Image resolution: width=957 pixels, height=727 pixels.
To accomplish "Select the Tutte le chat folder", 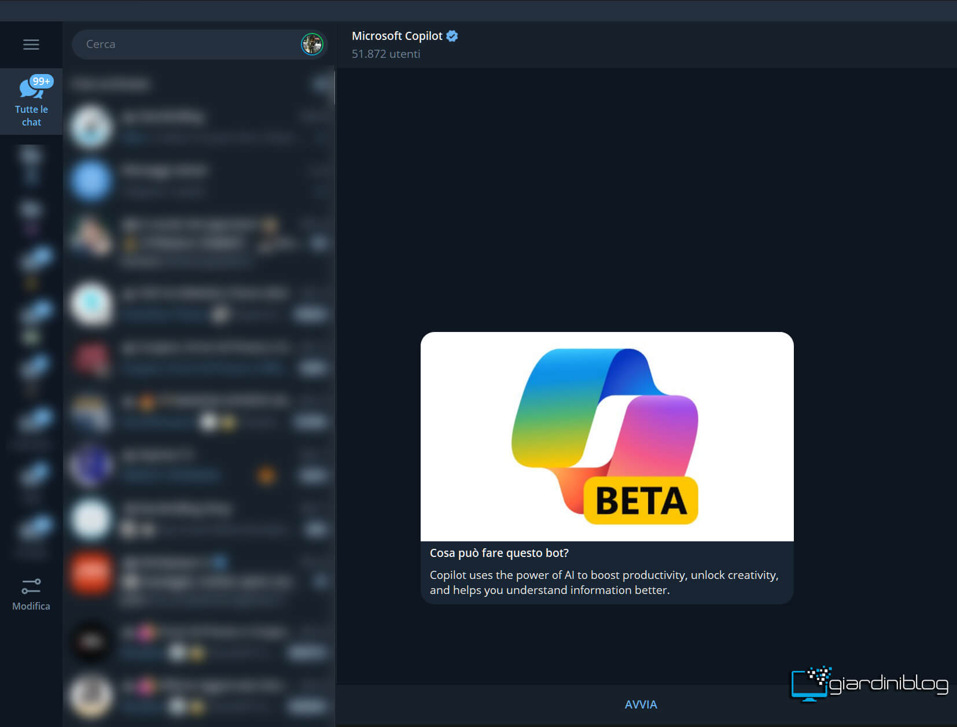I will (x=31, y=101).
